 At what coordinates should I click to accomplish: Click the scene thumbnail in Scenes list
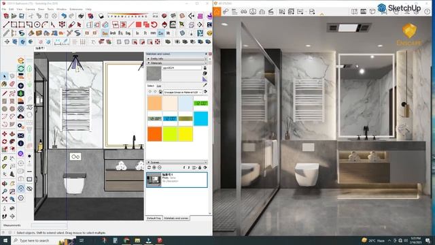point(154,180)
